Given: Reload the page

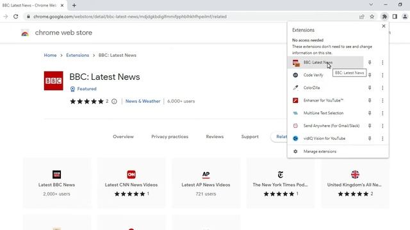Looking at the screenshot, I should tap(15, 17).
